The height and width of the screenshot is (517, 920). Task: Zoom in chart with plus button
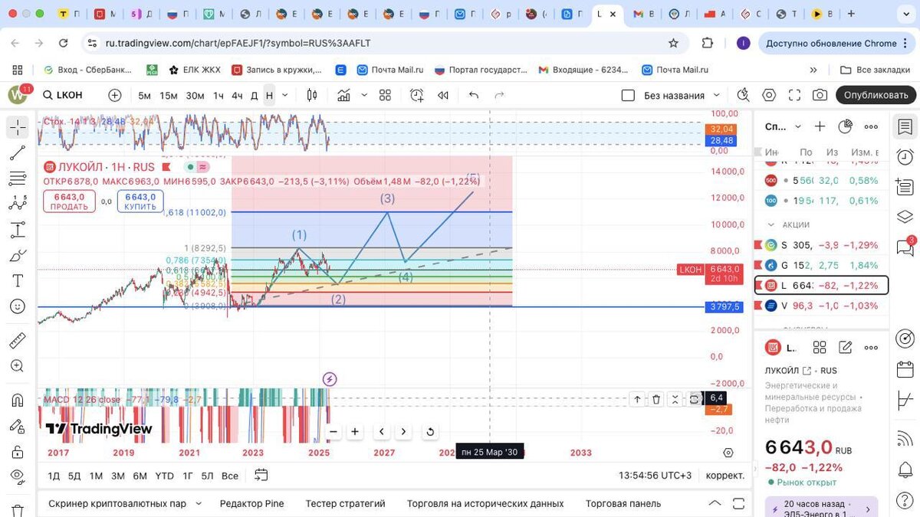(x=355, y=431)
